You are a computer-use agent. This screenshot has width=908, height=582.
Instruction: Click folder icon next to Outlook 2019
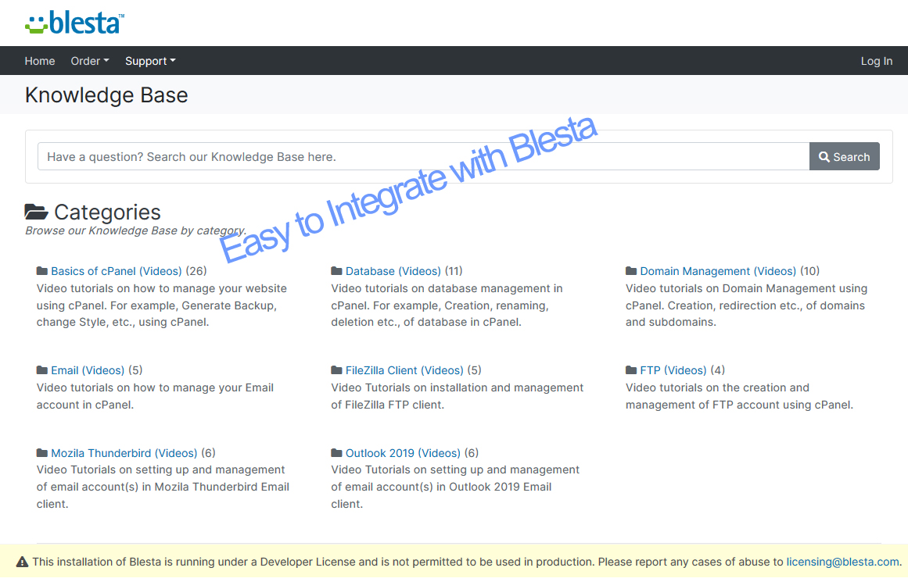[x=336, y=452]
